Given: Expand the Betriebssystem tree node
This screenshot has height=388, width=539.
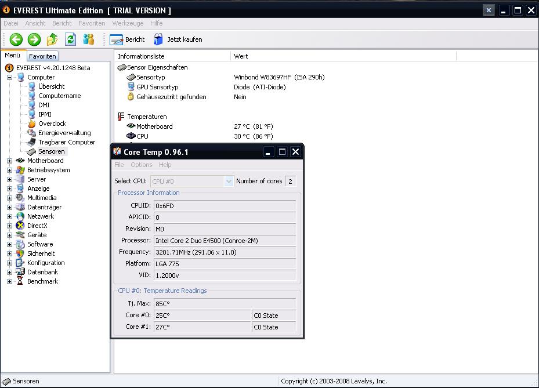Looking at the screenshot, I should coord(10,170).
